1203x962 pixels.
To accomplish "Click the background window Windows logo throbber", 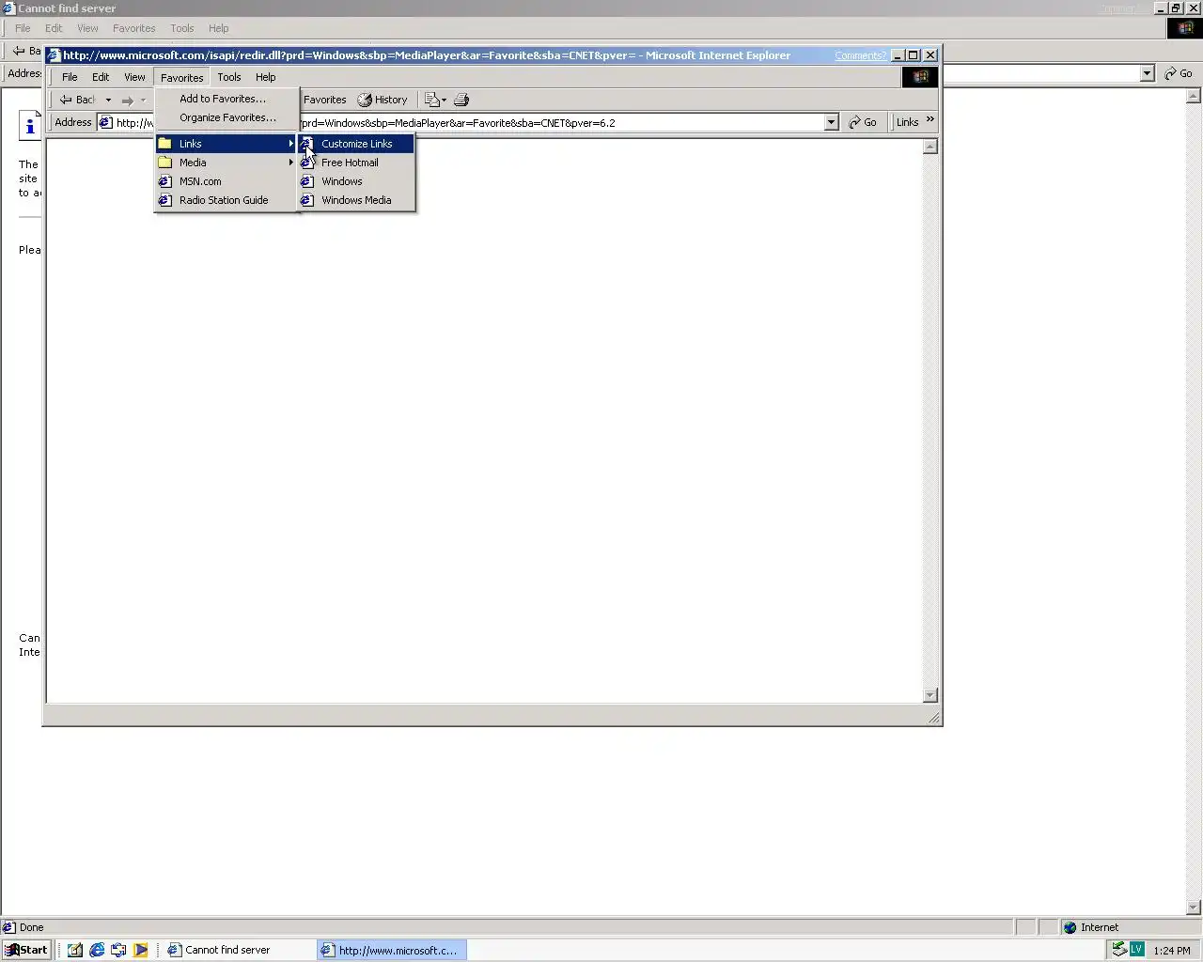I will pyautogui.click(x=1184, y=28).
